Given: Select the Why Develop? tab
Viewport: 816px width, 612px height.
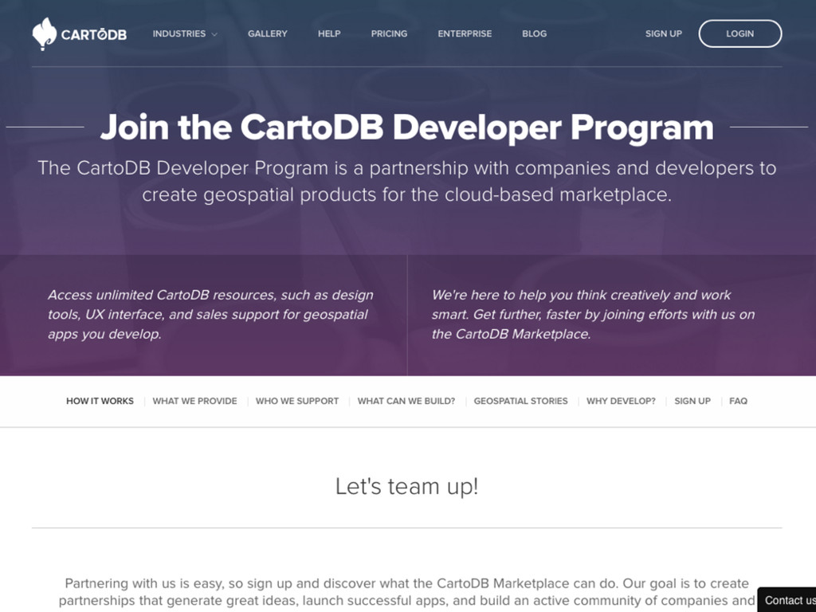Looking at the screenshot, I should click(x=621, y=402).
